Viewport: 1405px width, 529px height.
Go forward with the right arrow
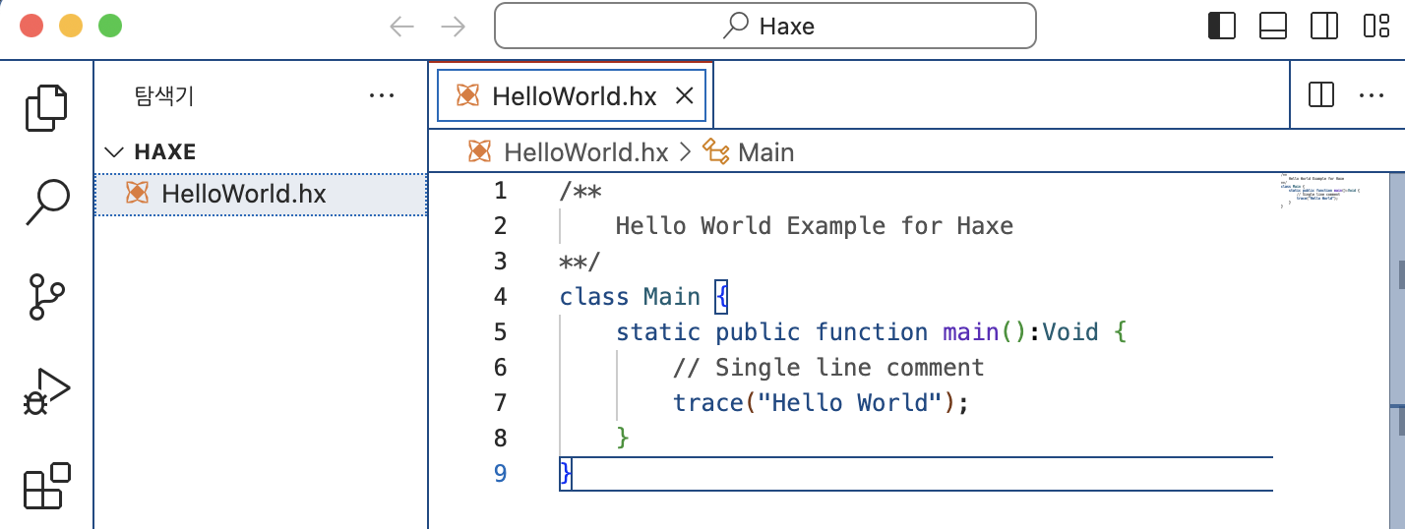point(453,26)
